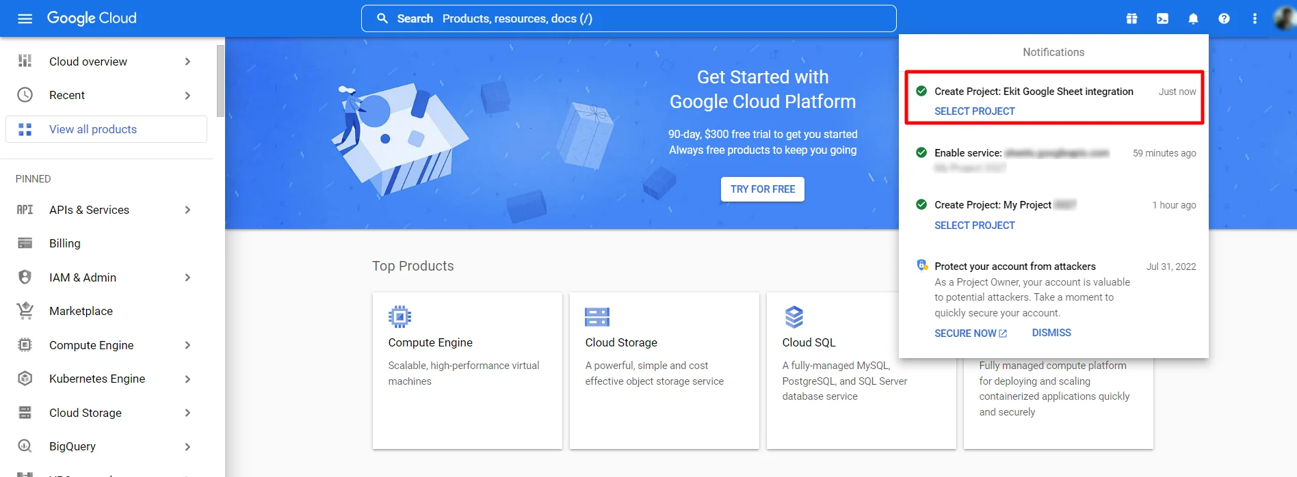This screenshot has height=477, width=1297.
Task: Click the PINNED section label
Action: click(x=33, y=178)
